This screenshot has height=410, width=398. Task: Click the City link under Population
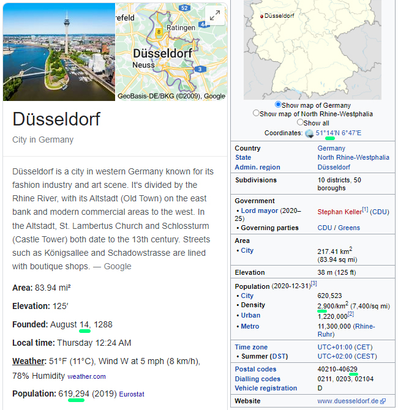tap(247, 296)
